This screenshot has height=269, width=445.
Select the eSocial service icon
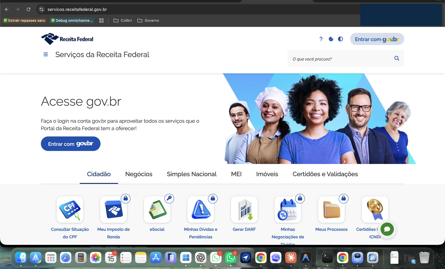[x=157, y=210]
